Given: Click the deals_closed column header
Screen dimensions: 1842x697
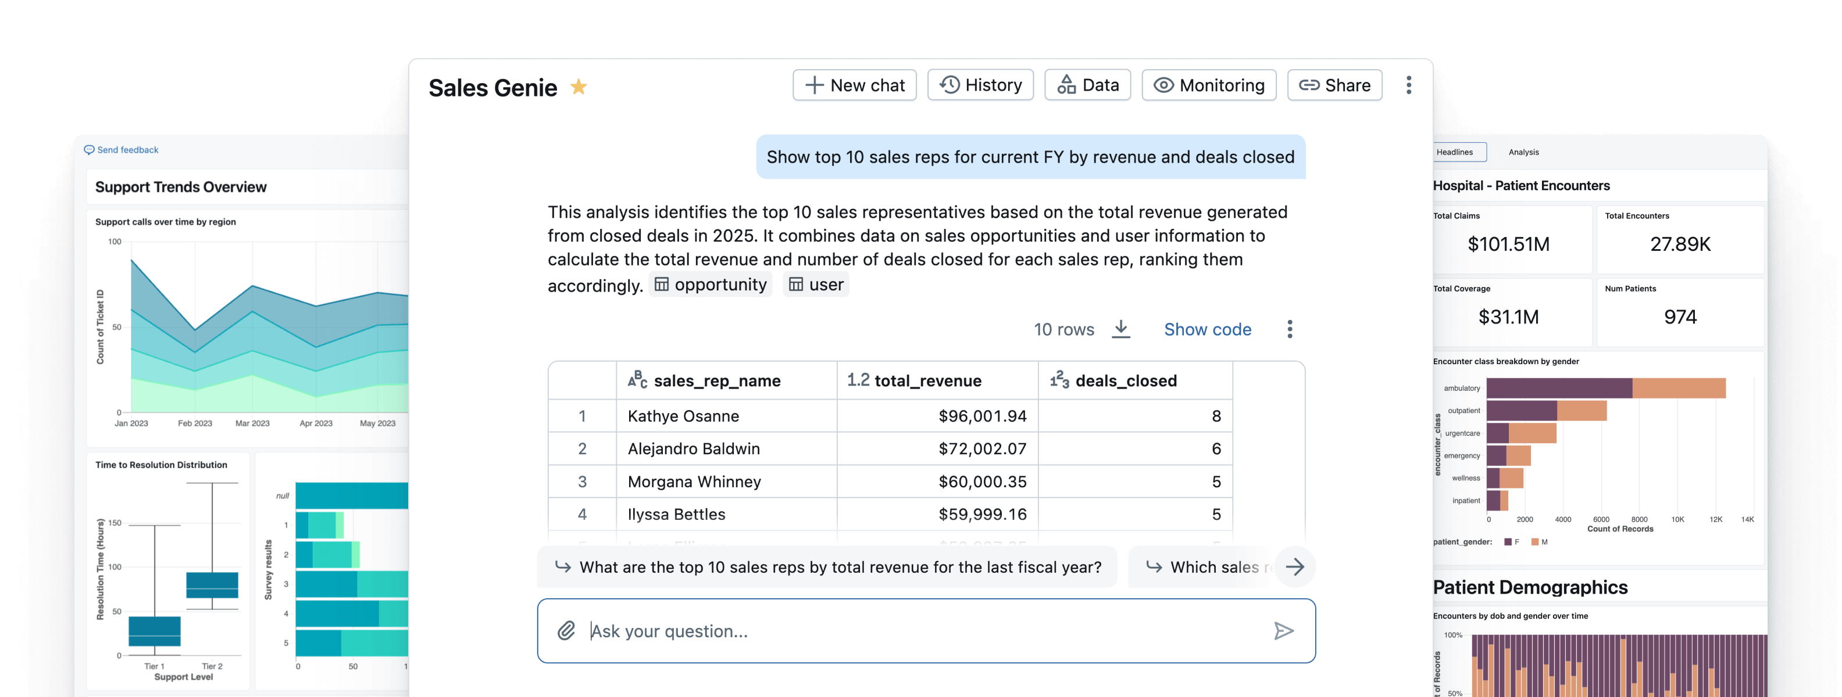Looking at the screenshot, I should [1135, 380].
